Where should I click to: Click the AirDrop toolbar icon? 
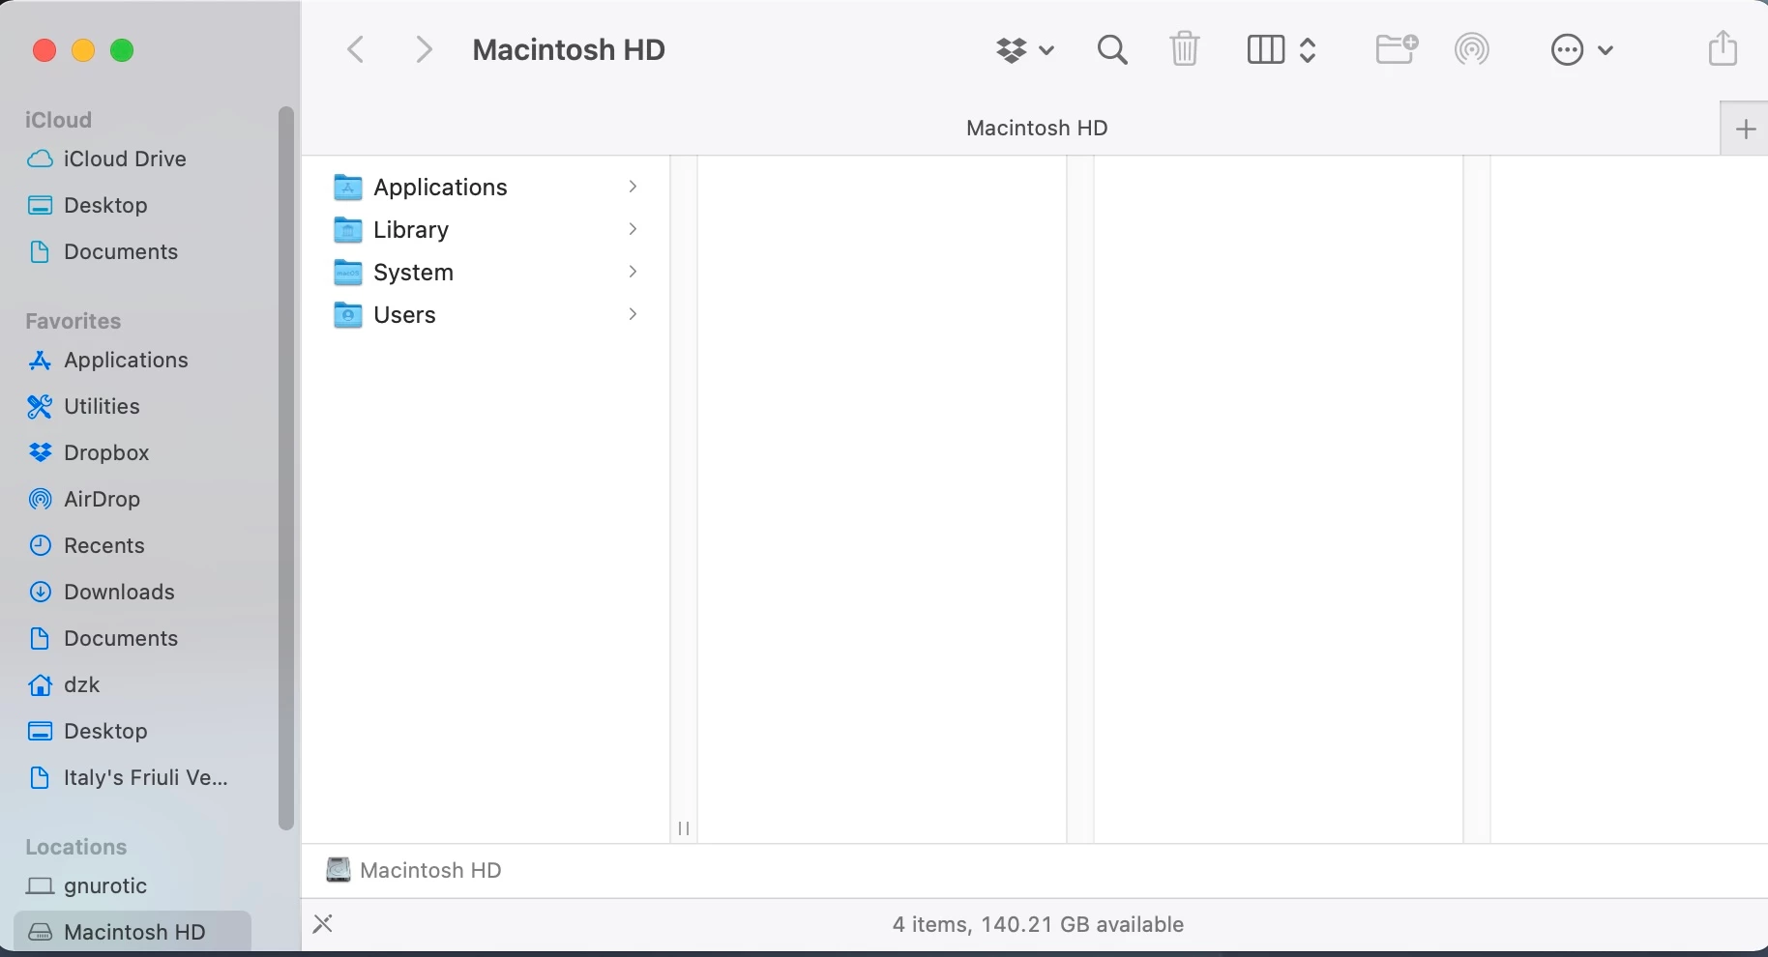[x=1472, y=49]
